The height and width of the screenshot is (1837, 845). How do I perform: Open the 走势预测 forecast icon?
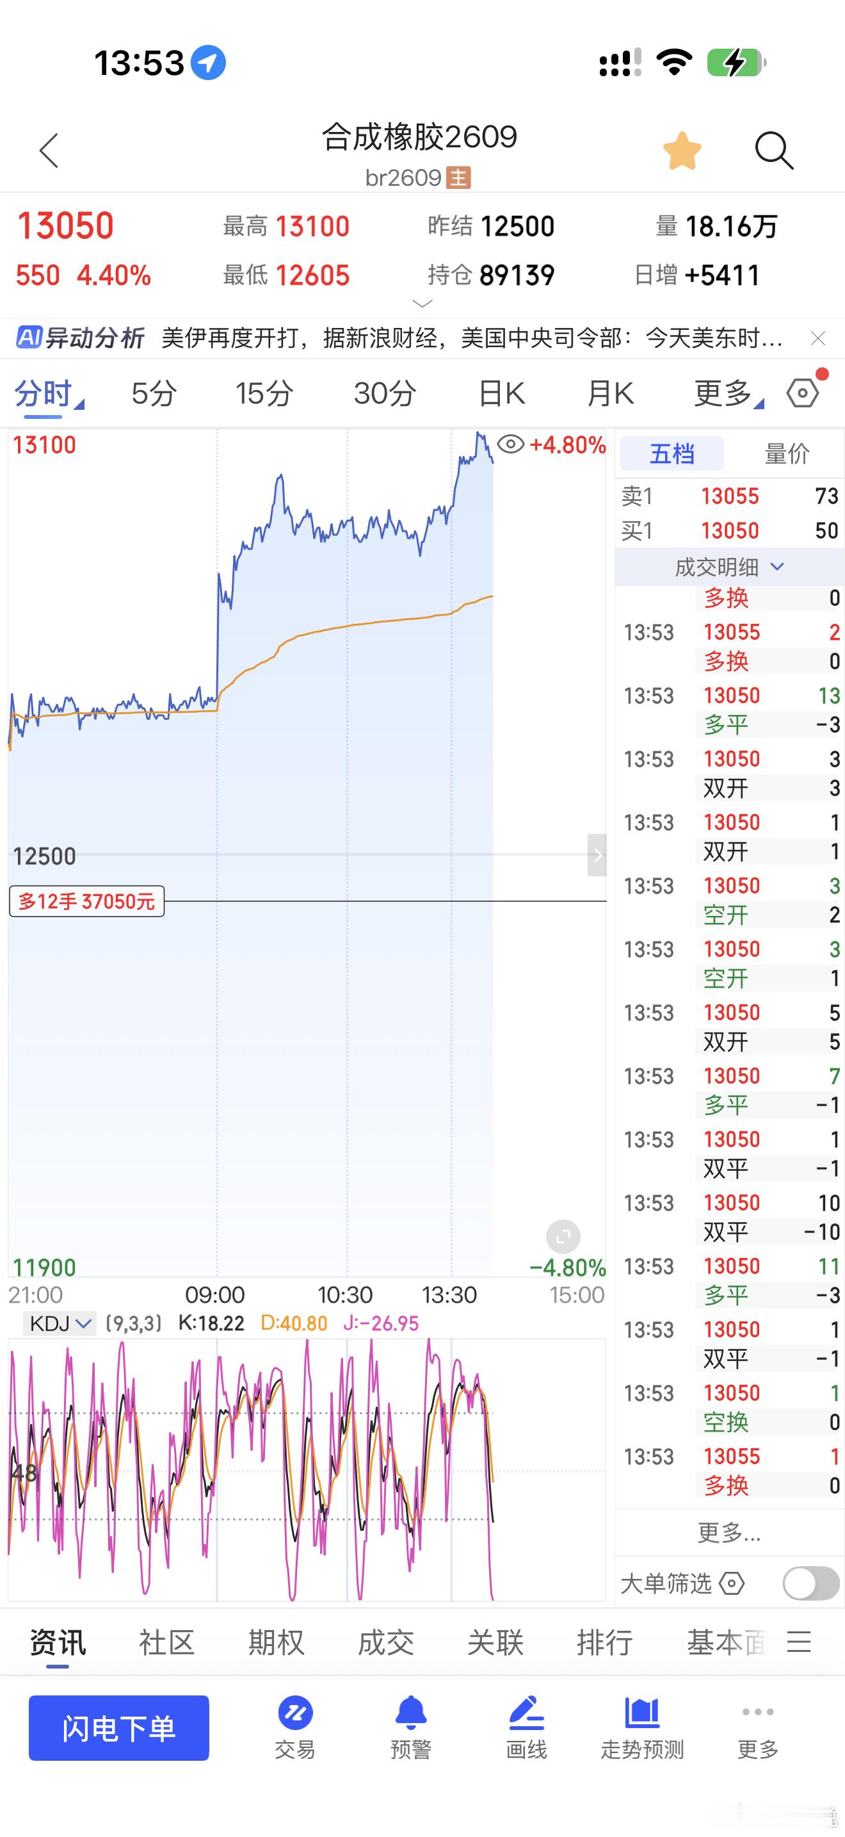pyautogui.click(x=642, y=1728)
